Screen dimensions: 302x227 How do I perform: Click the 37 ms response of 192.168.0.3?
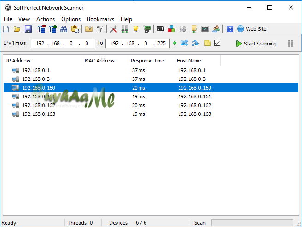pyautogui.click(x=138, y=79)
